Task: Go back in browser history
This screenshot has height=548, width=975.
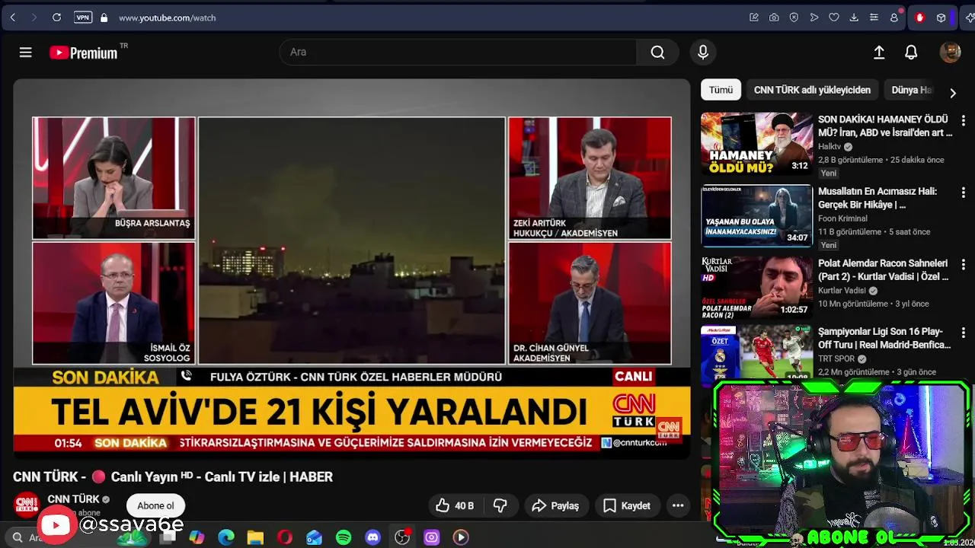Action: [13, 18]
